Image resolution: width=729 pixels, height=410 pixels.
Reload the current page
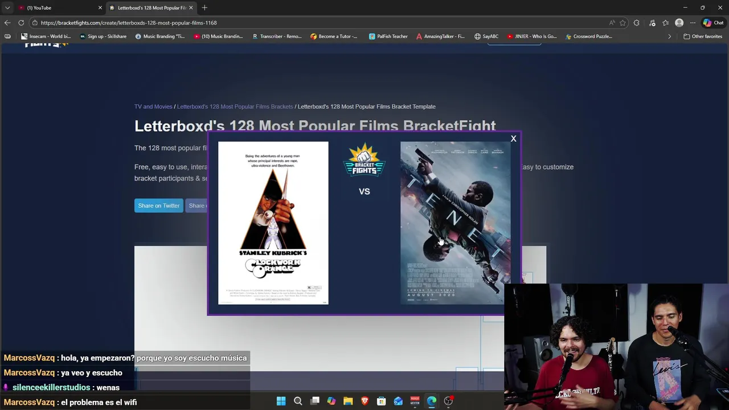(21, 23)
